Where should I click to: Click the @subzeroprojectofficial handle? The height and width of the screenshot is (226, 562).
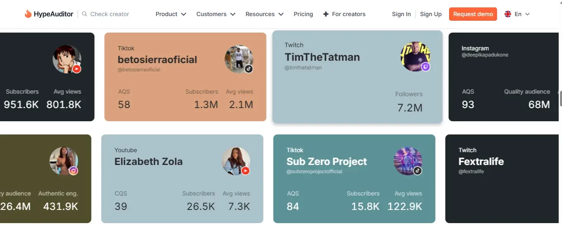[314, 172]
